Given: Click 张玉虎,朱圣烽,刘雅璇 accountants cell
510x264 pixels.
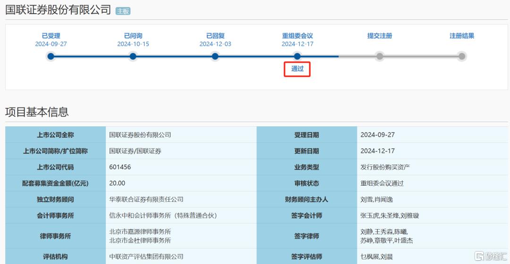Looking at the screenshot, I should (432, 215).
